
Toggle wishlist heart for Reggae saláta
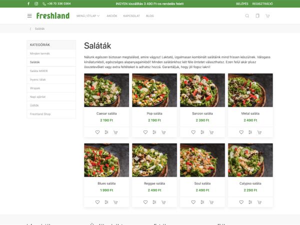145,202
